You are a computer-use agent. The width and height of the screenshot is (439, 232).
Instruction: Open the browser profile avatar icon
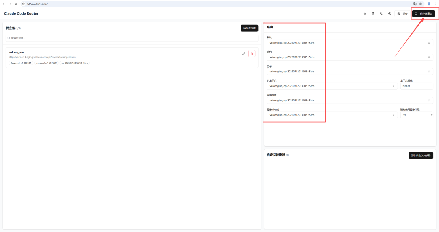coord(429,4)
